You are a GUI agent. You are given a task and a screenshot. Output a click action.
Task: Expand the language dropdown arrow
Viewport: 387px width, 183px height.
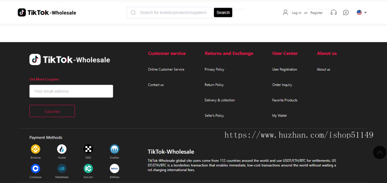click(365, 13)
